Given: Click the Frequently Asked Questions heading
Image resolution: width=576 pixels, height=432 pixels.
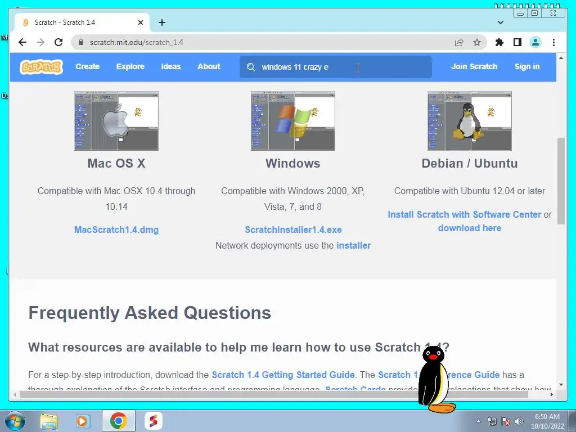Looking at the screenshot, I should point(150,313).
